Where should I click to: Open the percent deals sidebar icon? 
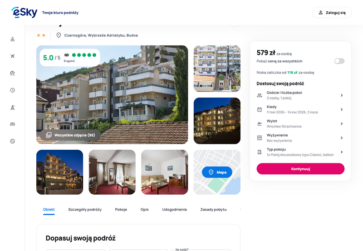(13, 141)
